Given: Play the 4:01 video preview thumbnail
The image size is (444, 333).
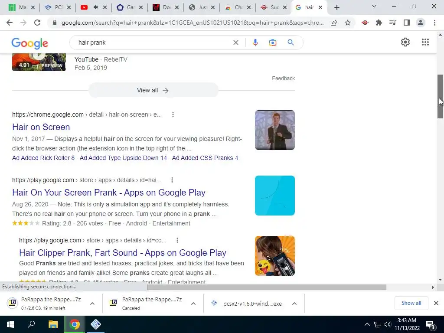Looking at the screenshot, I should pyautogui.click(x=39, y=62).
